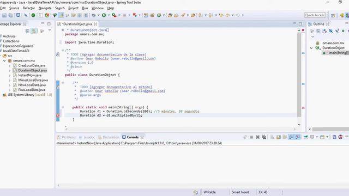Toggle Mark Occurrences highlighter icon
The height and width of the screenshot is (196, 349).
tap(61, 15)
